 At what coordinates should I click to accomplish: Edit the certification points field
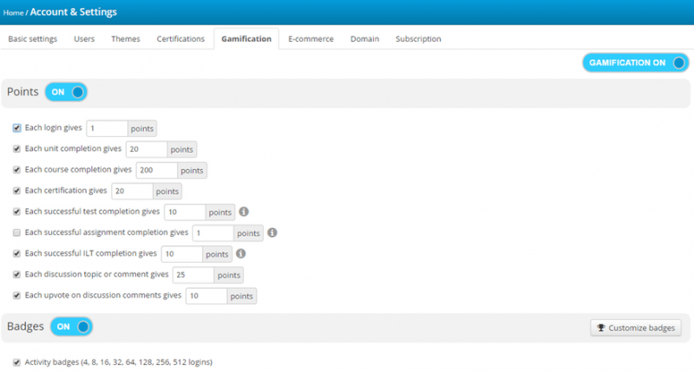click(132, 191)
